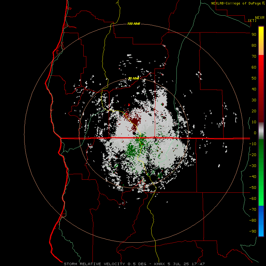Click the 50 value on velocity scale
The width and height of the screenshot is (266, 266).
(254, 78)
